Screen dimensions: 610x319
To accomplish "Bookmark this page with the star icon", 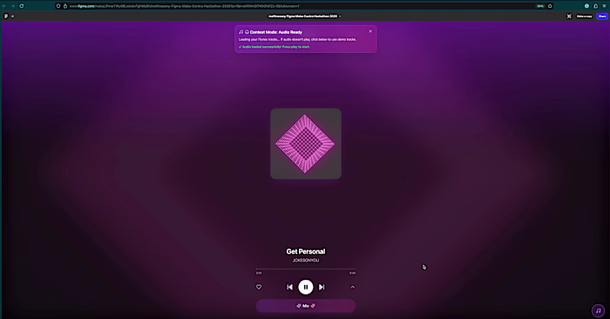I will [550, 6].
